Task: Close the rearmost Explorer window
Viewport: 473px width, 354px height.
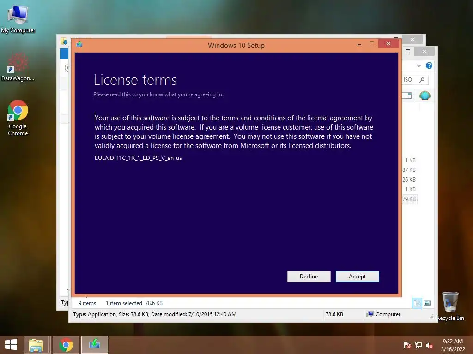Action: click(x=412, y=40)
